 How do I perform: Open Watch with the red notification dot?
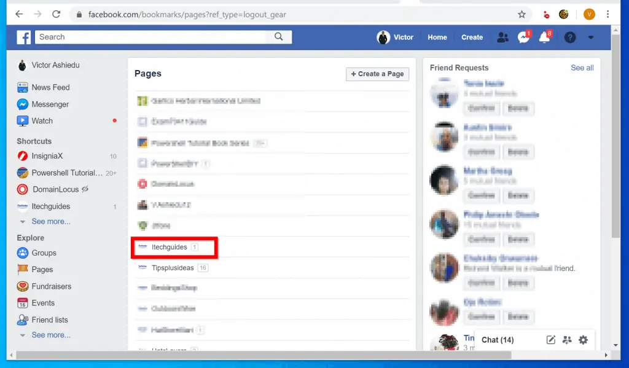(x=21, y=120)
